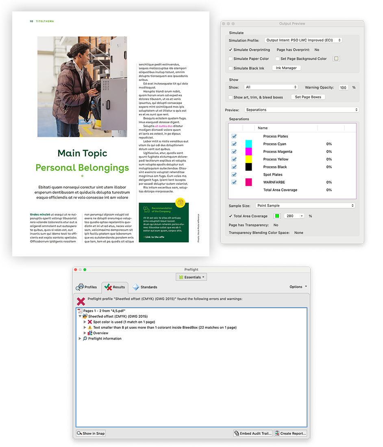Viewport: 383px width, 447px height.
Task: Click the large red X error status icon
Action: (x=81, y=302)
